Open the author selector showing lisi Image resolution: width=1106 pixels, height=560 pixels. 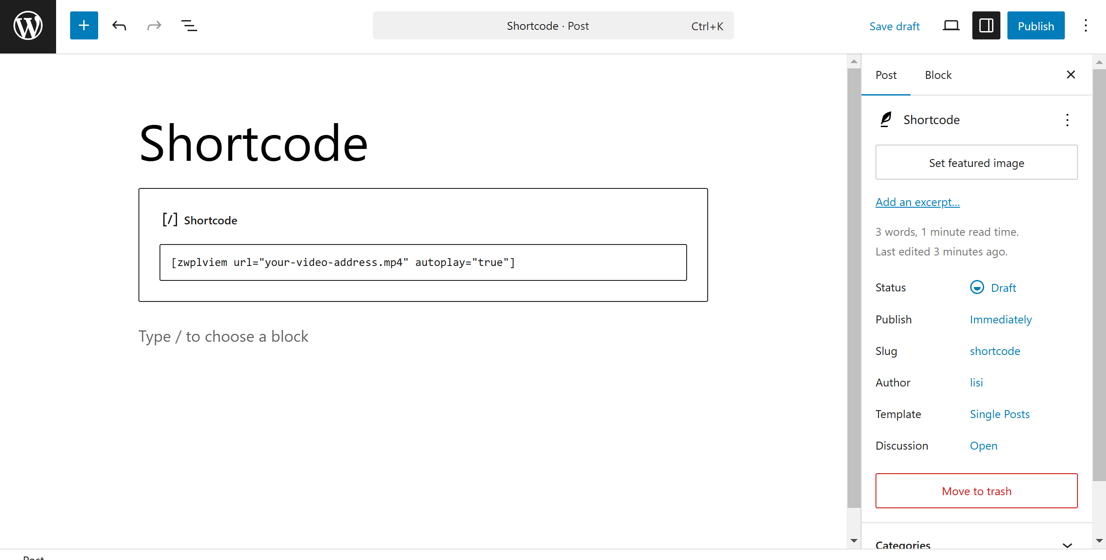977,382
